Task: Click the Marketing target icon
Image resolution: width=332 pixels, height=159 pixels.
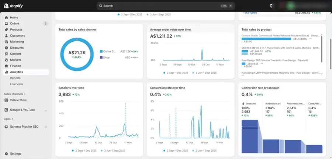Action: coord(6,42)
